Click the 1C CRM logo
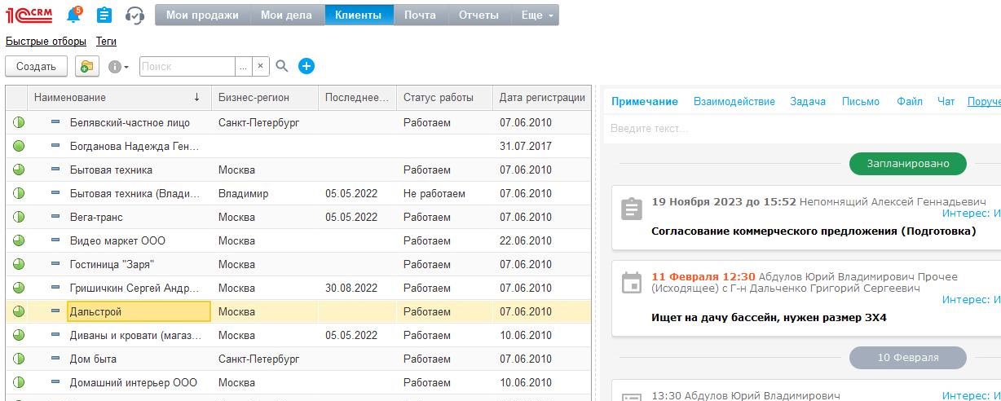1001x401 pixels. click(x=29, y=15)
